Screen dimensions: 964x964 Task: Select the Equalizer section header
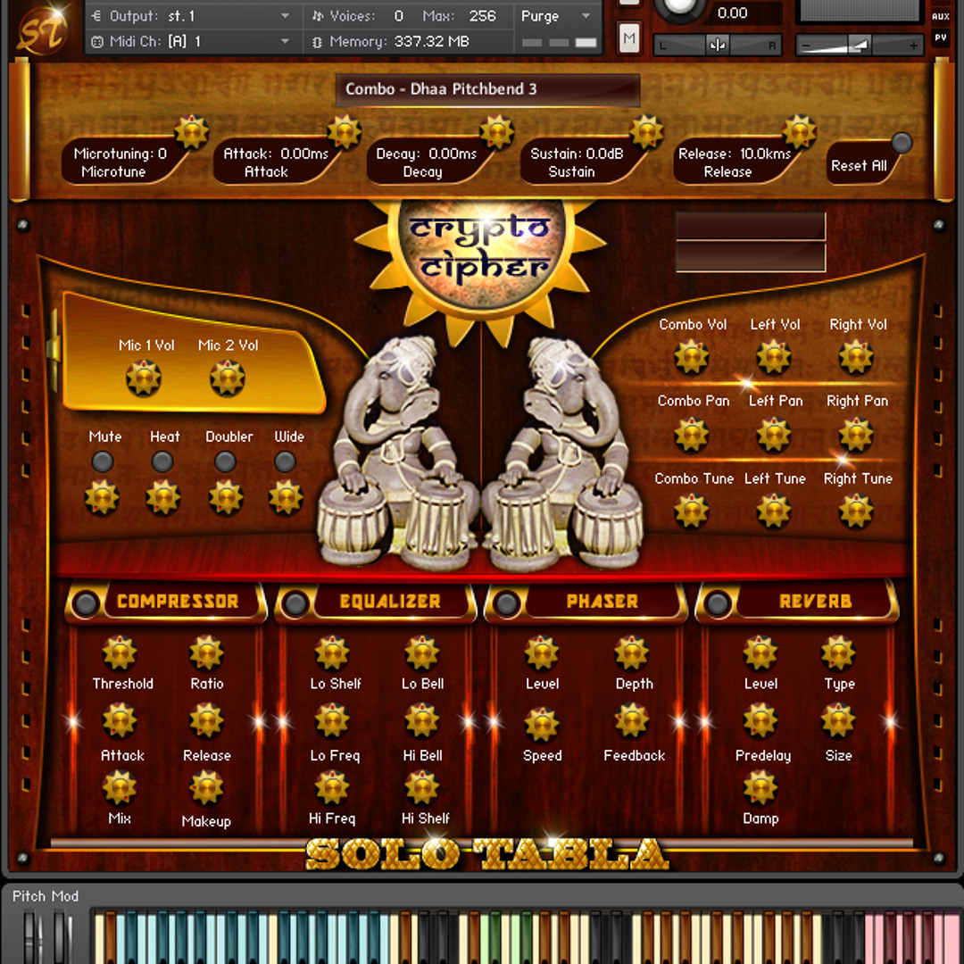[x=390, y=602]
